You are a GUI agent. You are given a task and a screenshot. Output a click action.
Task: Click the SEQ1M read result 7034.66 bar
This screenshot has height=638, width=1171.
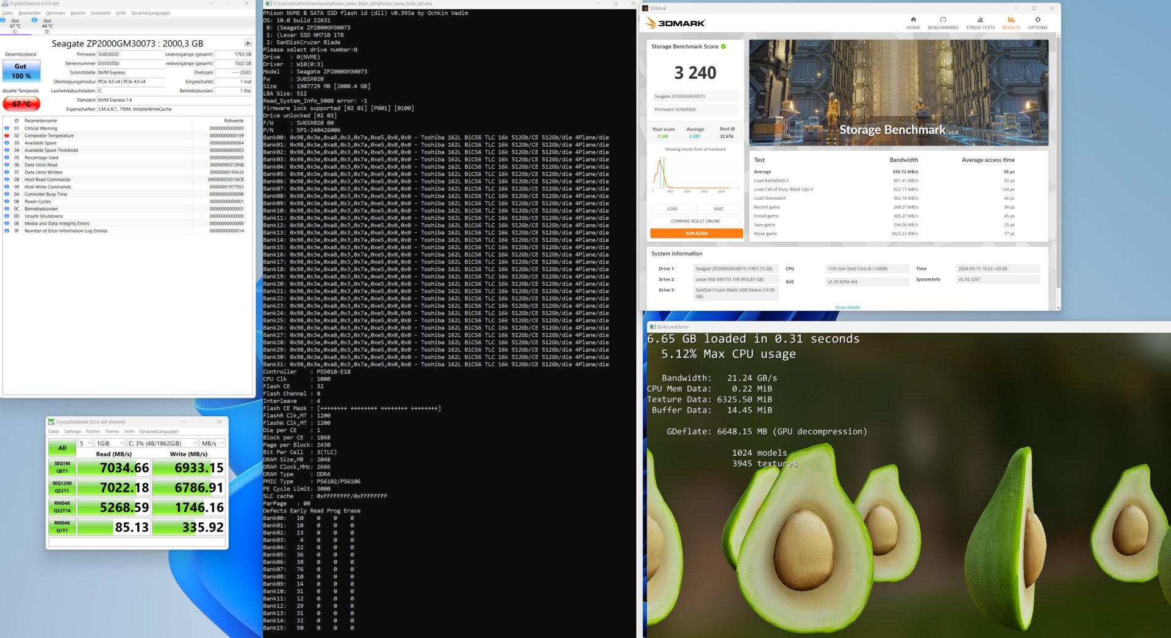click(114, 467)
